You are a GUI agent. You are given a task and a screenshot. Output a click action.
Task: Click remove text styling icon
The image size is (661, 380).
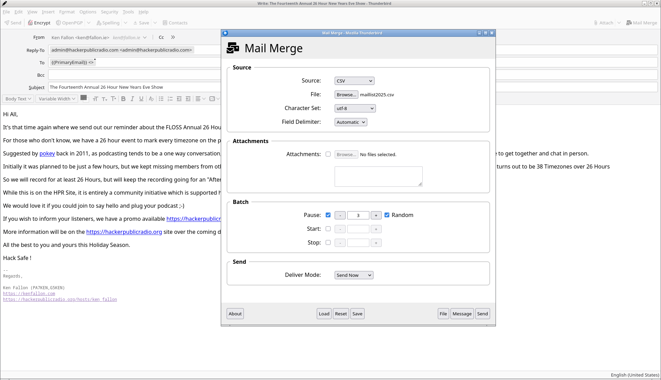click(x=151, y=99)
